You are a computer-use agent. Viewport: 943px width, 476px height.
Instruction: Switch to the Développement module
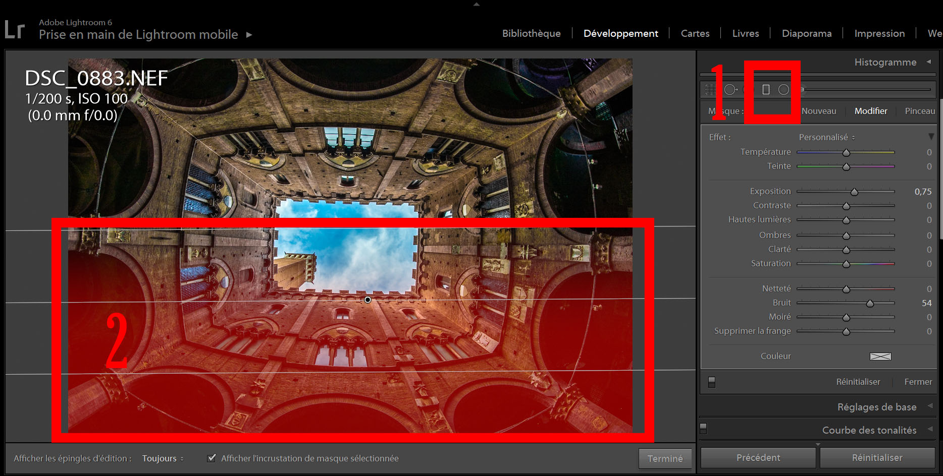[621, 33]
